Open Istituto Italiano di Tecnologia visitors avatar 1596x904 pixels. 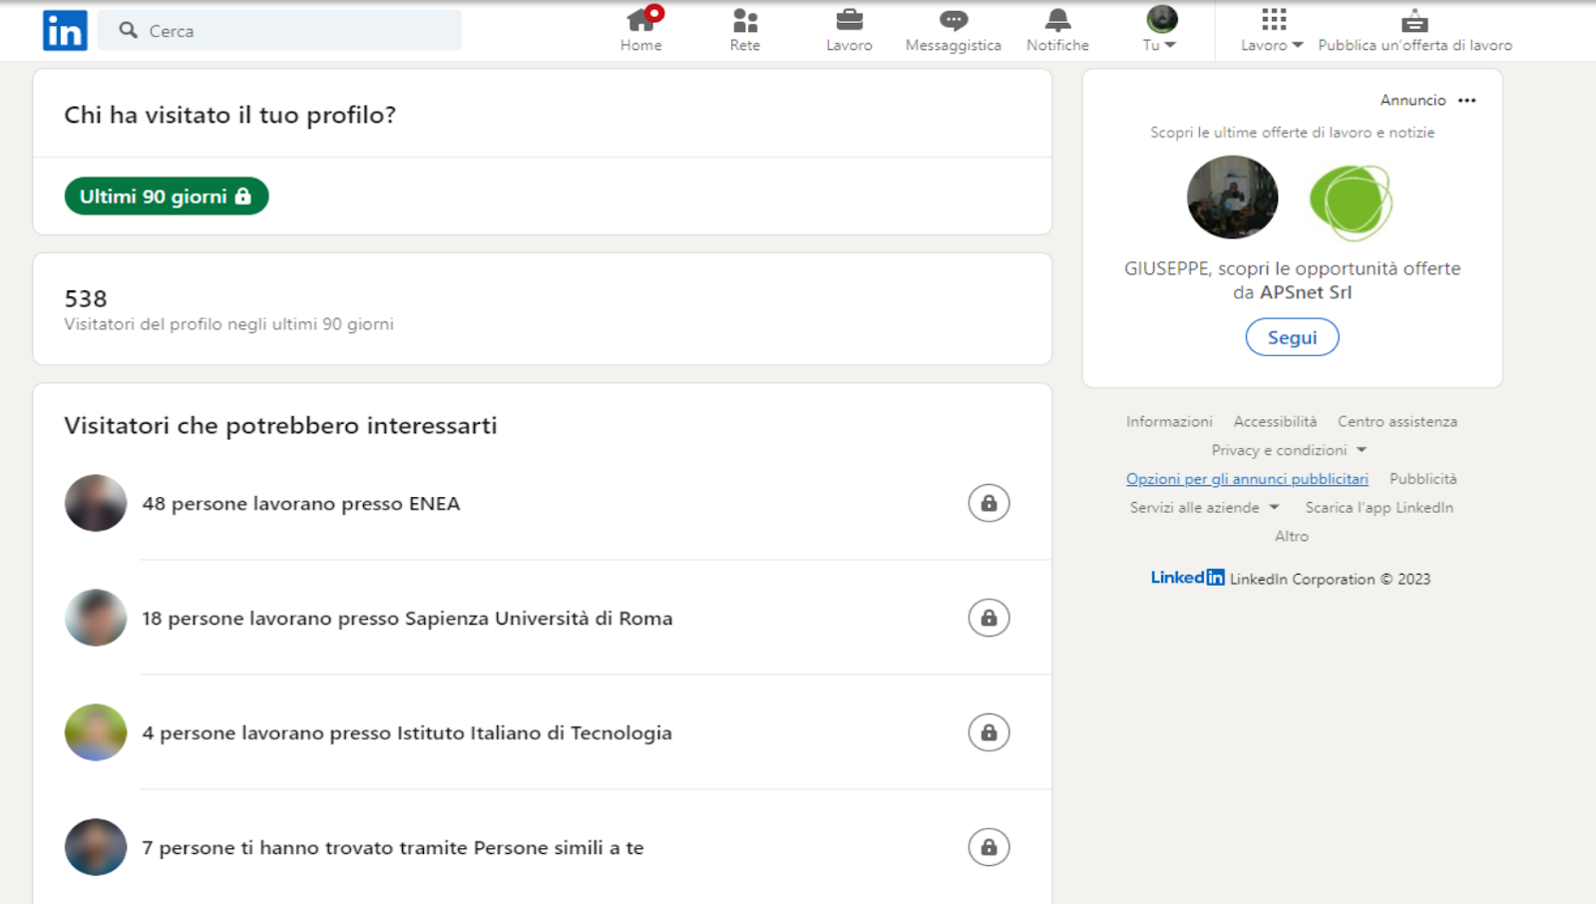96,732
